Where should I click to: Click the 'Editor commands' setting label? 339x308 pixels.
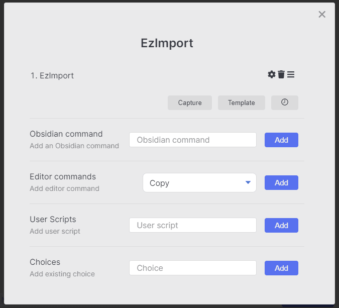63,177
